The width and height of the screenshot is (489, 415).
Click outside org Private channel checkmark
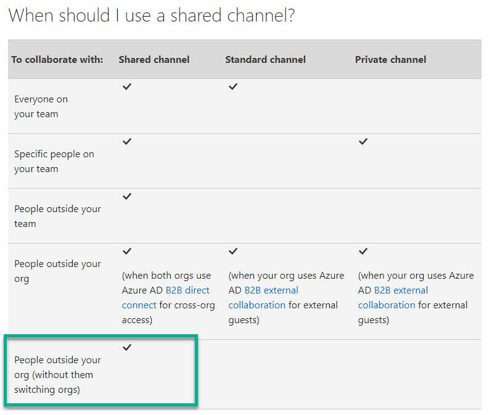363,252
